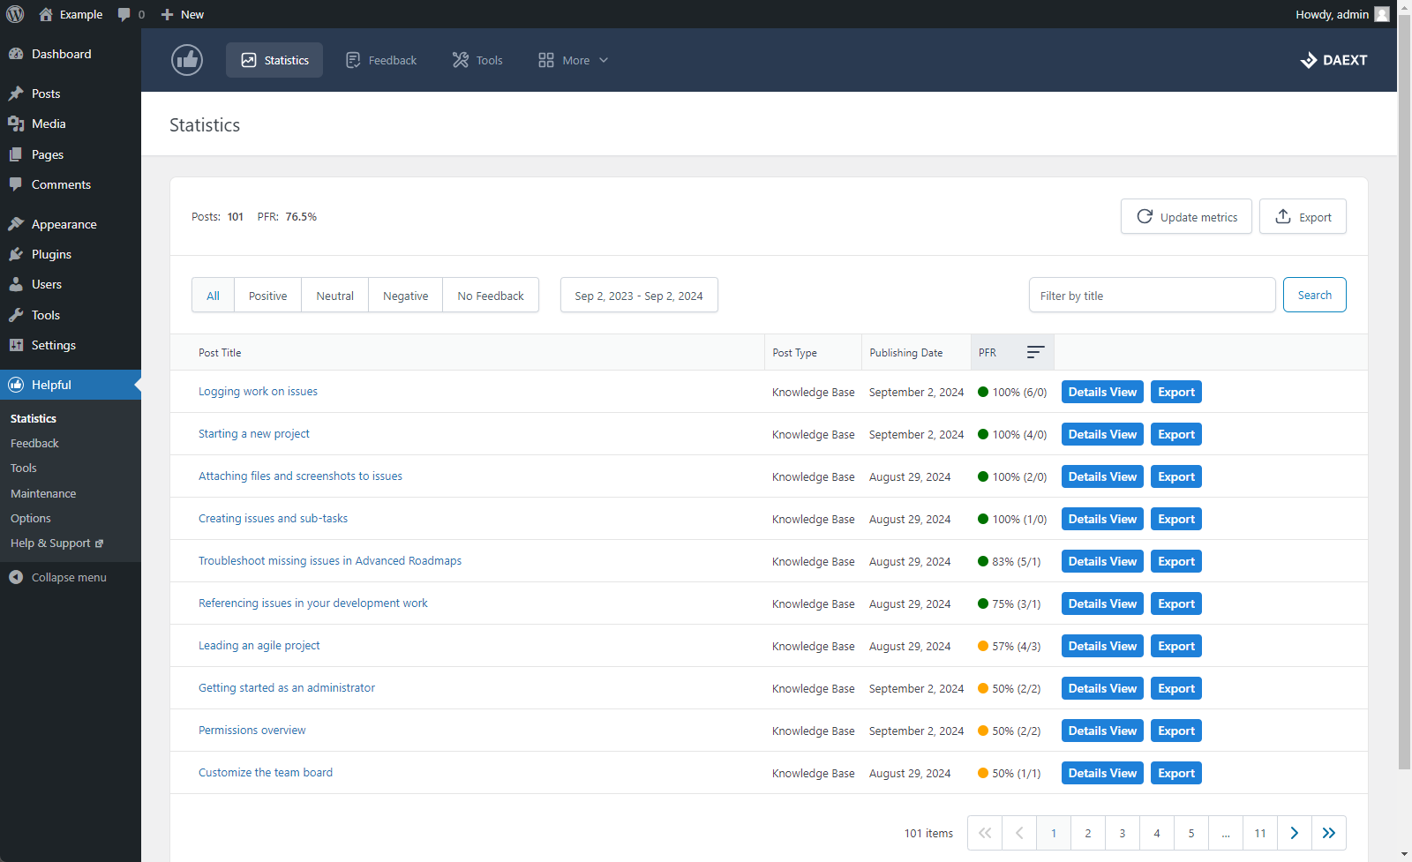Open Maintenance submenu item
1412x862 pixels.
pos(43,494)
